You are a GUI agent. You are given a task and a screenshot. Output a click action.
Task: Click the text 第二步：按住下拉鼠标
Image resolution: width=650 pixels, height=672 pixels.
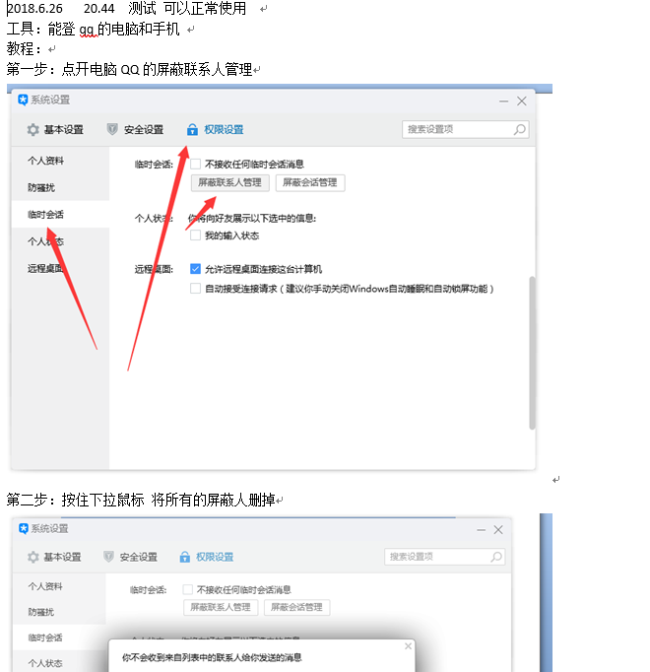click(x=76, y=500)
